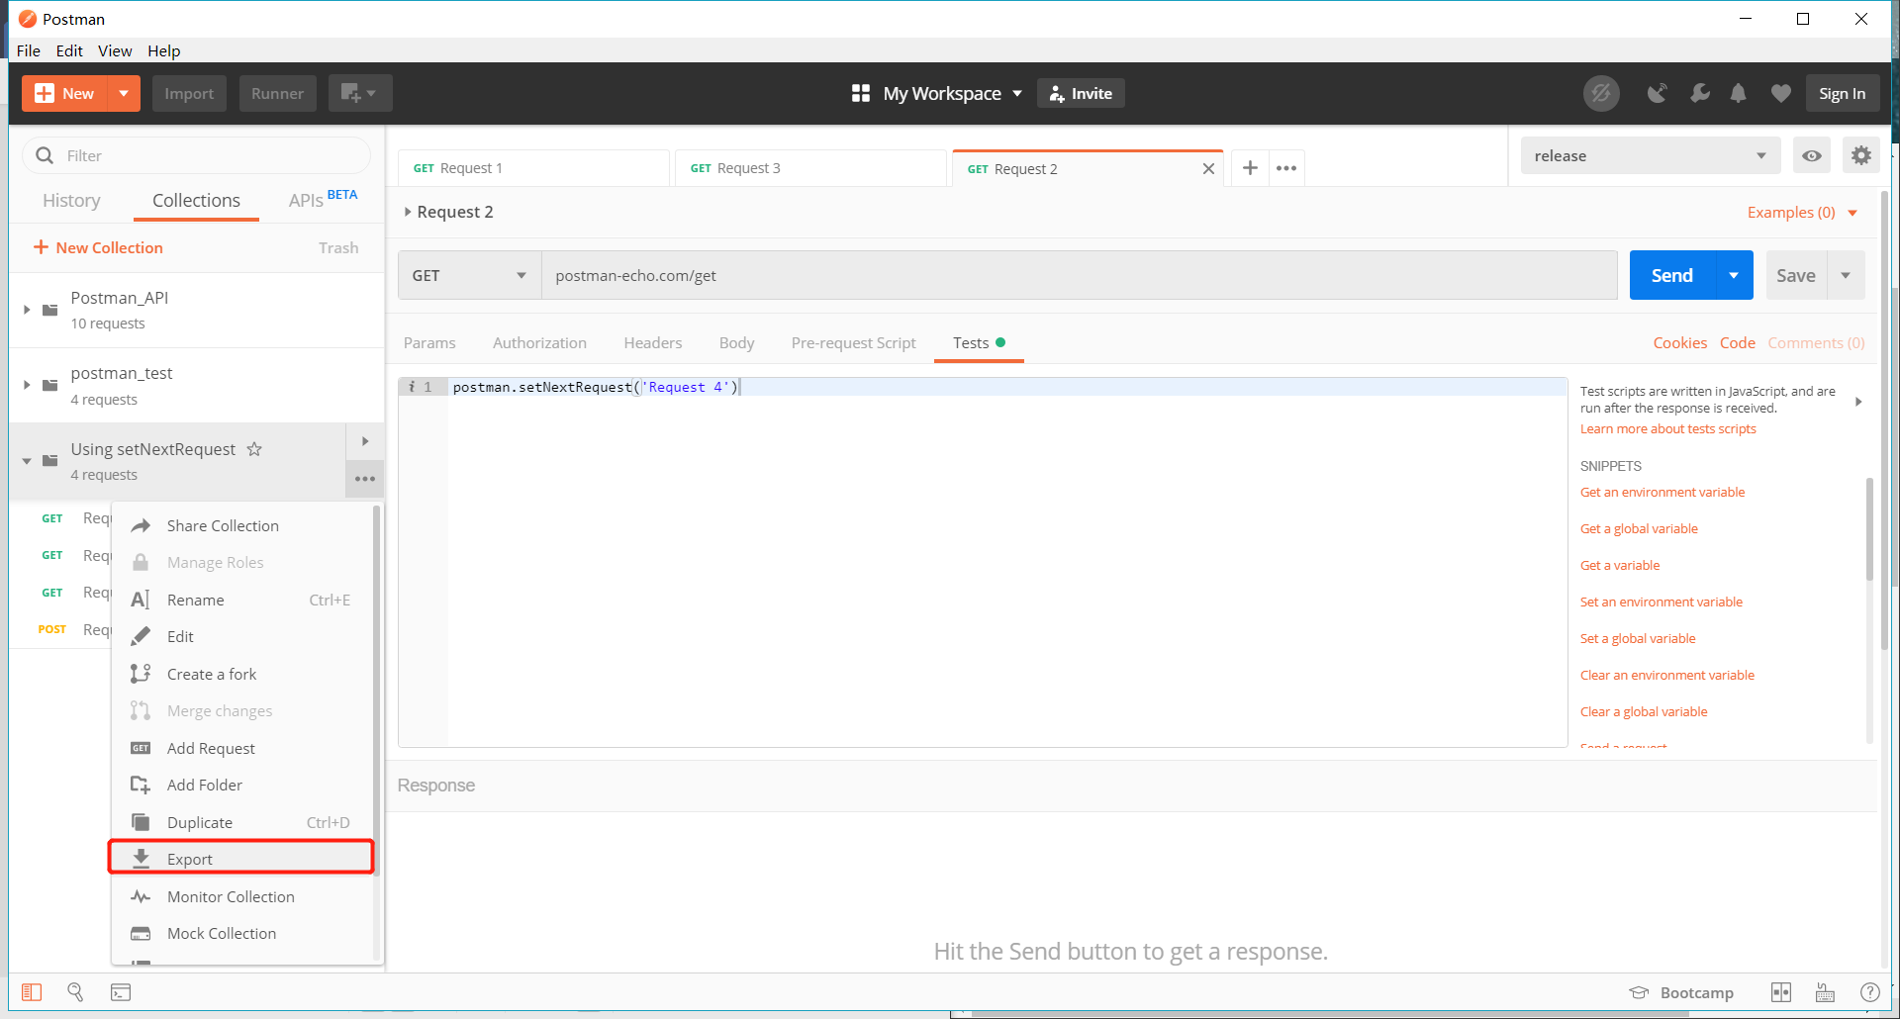The image size is (1900, 1019).
Task: Switch to the History tab
Action: (71, 201)
